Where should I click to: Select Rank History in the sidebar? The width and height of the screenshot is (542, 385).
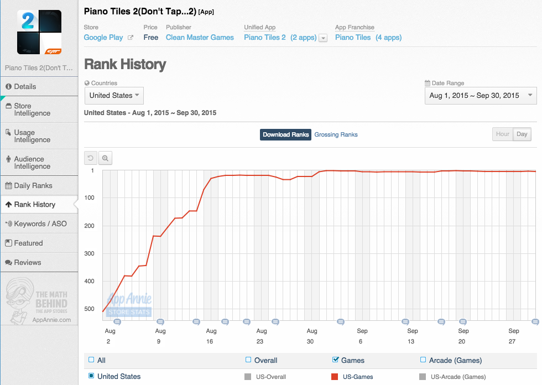(39, 205)
